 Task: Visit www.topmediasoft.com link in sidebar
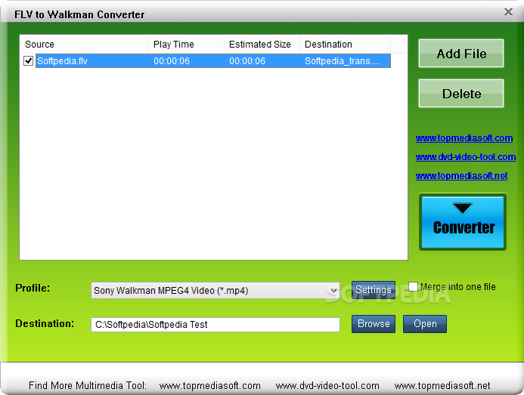click(x=464, y=138)
